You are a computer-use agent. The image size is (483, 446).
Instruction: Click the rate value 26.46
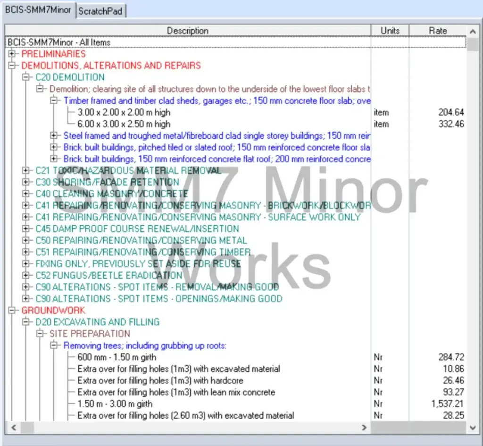pyautogui.click(x=453, y=380)
